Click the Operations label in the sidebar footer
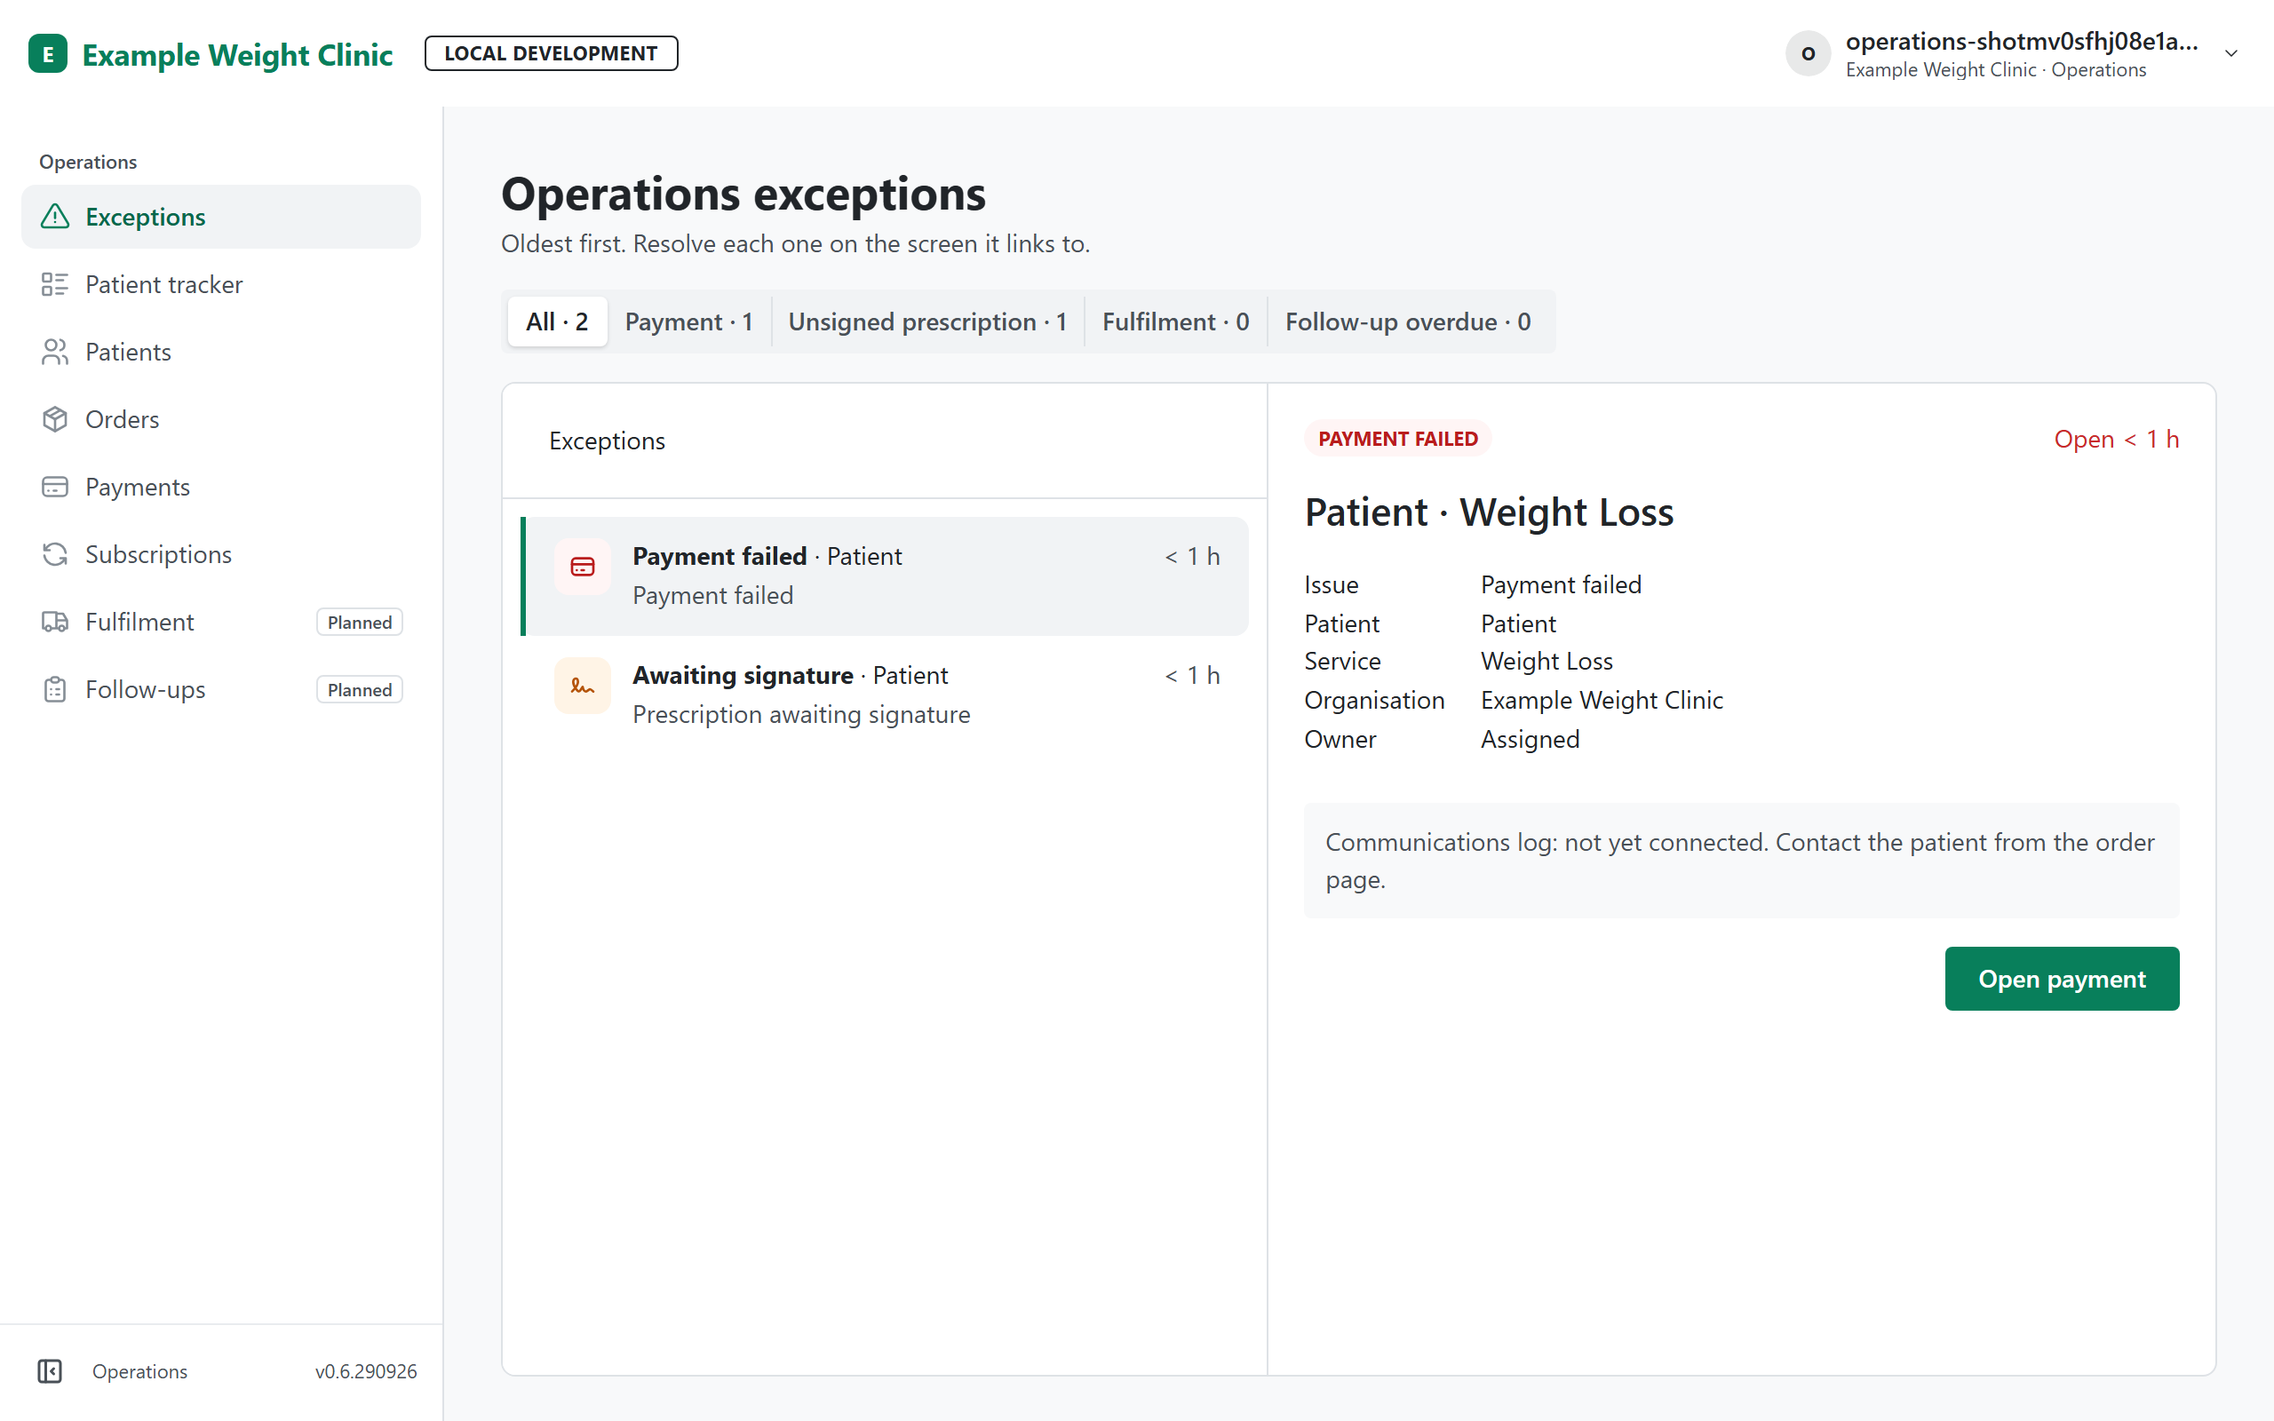 (x=139, y=1371)
